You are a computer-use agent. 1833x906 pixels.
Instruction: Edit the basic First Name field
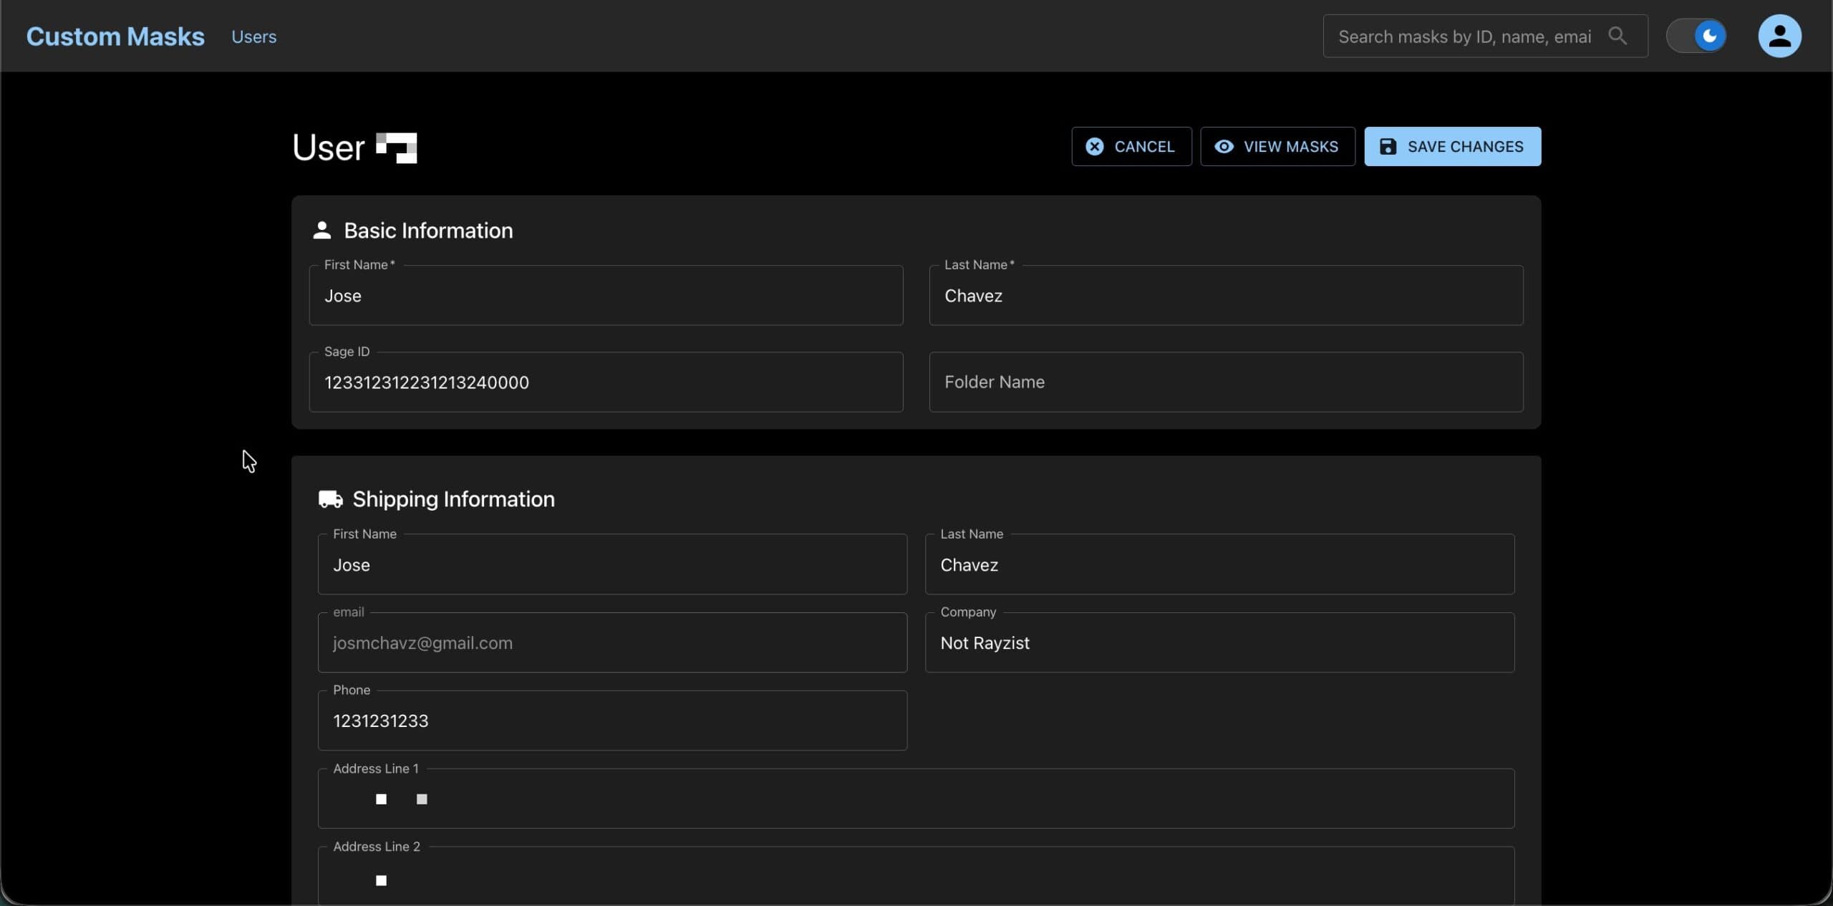pyautogui.click(x=605, y=296)
